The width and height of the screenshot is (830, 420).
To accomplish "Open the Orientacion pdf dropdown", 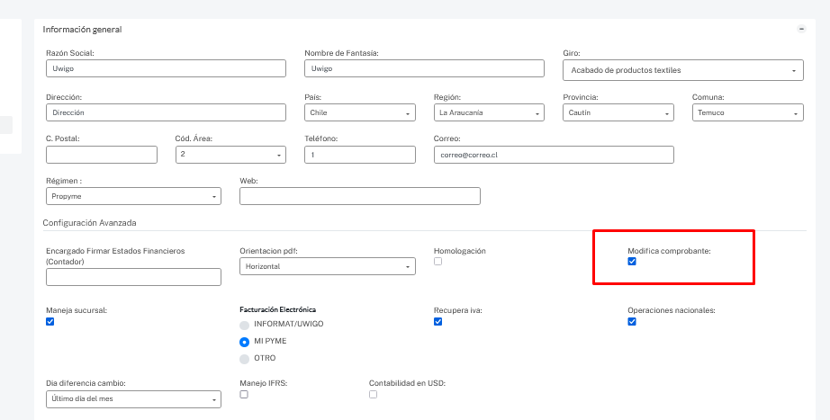I will click(x=327, y=266).
